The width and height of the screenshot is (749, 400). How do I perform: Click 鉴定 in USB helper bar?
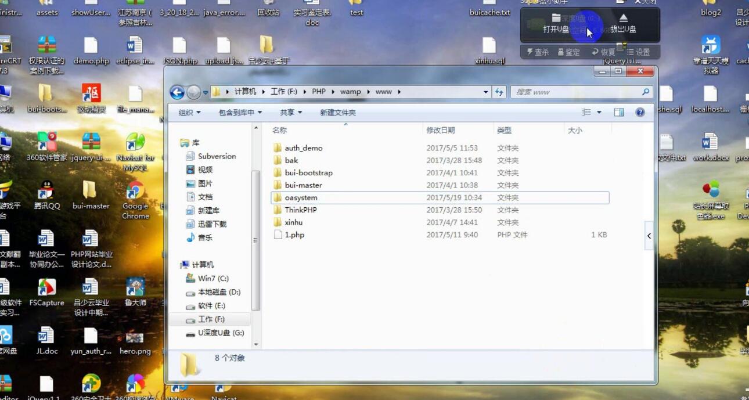568,52
